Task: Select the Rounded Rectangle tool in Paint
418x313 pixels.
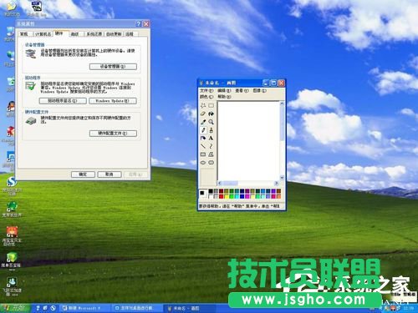Action: (x=212, y=163)
